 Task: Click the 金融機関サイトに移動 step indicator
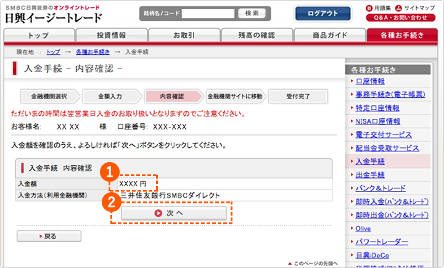coord(236,97)
